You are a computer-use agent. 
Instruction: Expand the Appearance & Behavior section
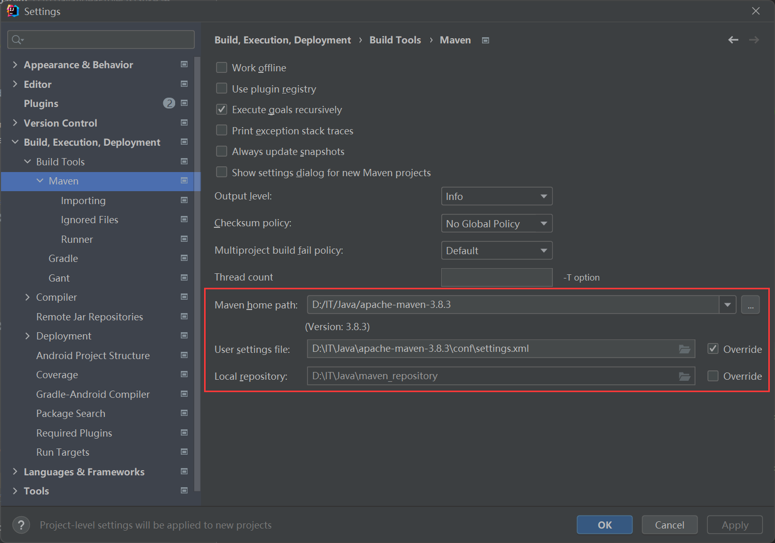click(15, 65)
